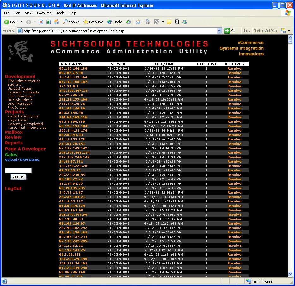The image size is (295, 286).
Task: Click IP address 217.132.244.149
Action: 74,157
